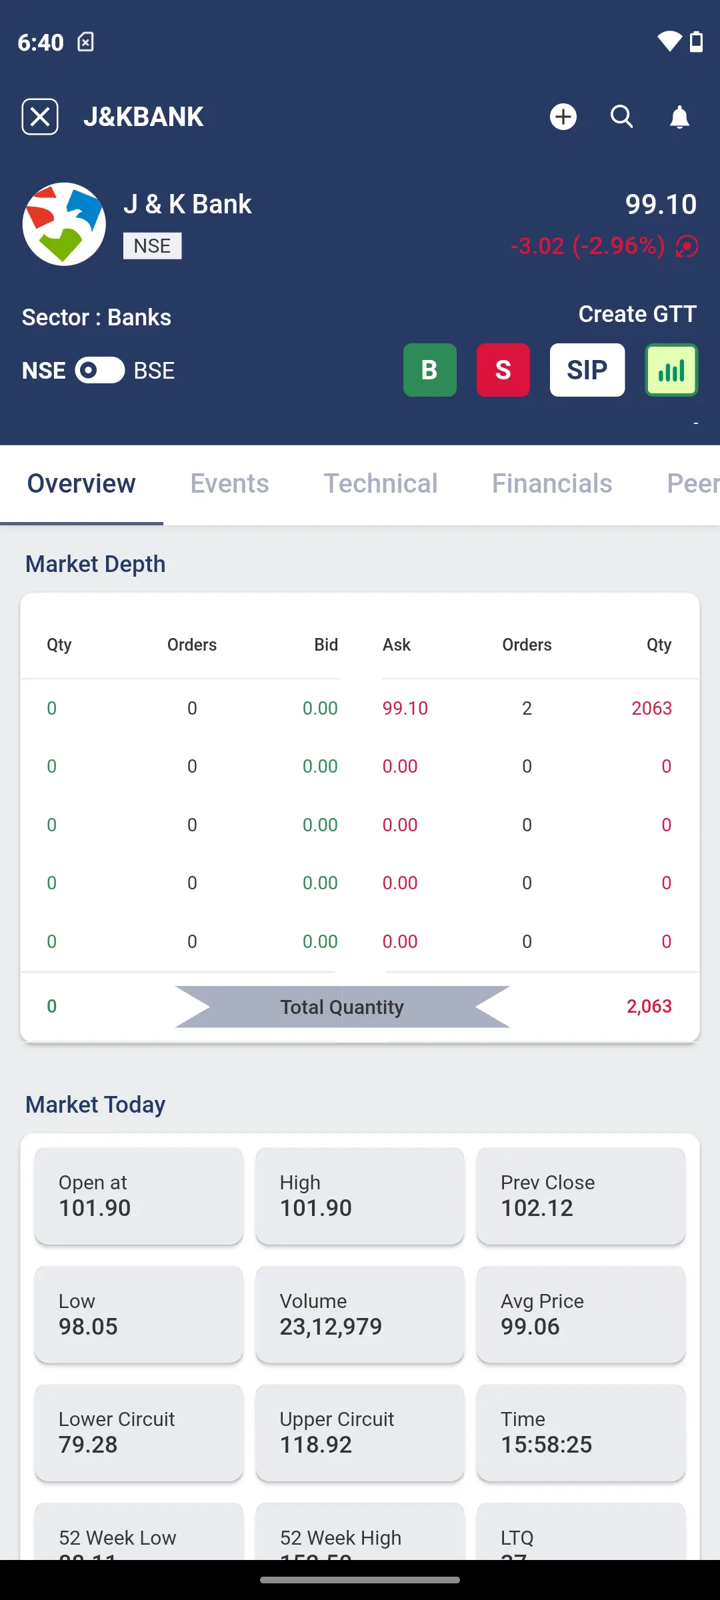
Task: Tap the High 101.90 card
Action: [x=360, y=1196]
